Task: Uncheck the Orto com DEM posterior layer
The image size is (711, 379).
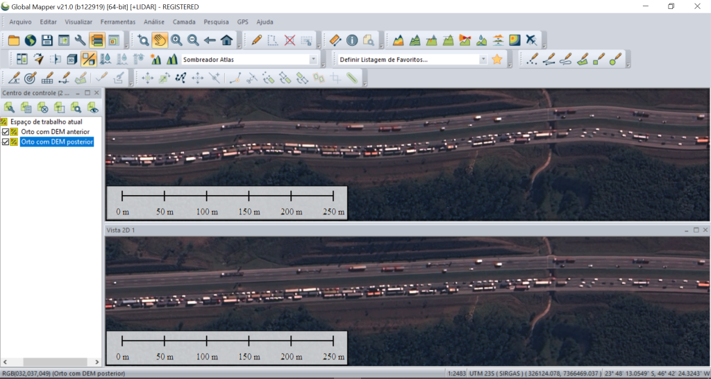Action: [x=6, y=142]
